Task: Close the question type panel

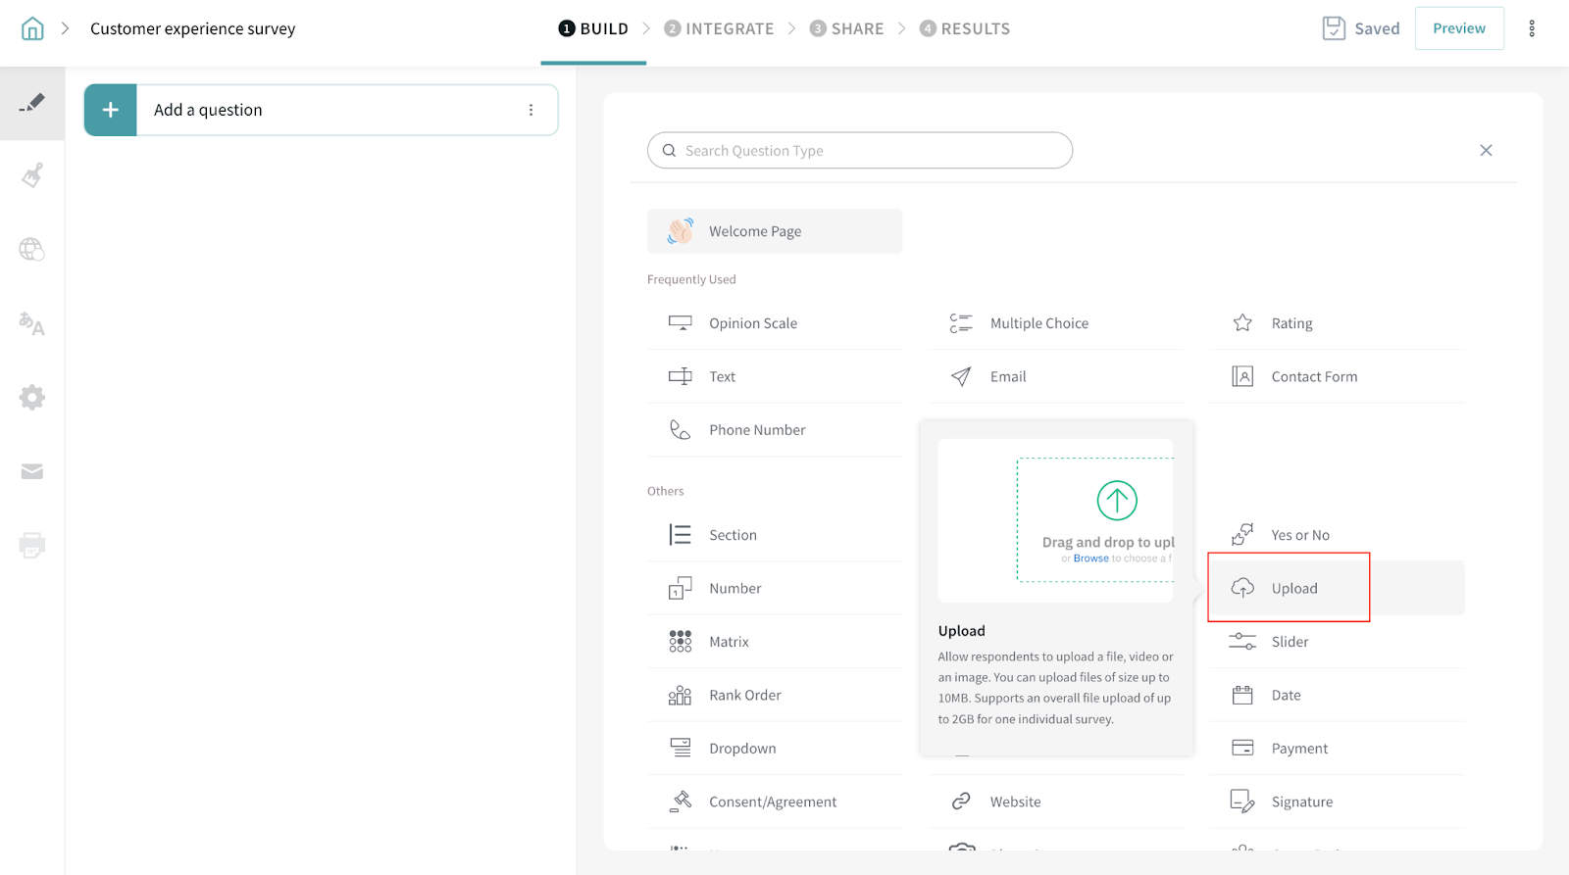Action: [1486, 150]
